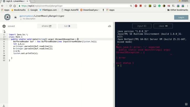Go back with the browser back arrow
Image resolution: width=190 pixels, height=107 pixels.
(2, 6)
